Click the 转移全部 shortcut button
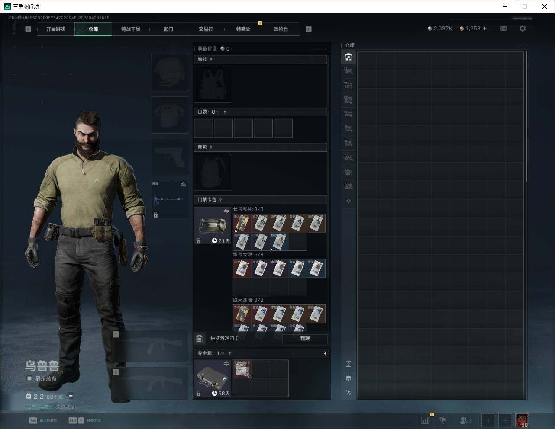Viewport: 555px width, 429px height. click(85, 420)
